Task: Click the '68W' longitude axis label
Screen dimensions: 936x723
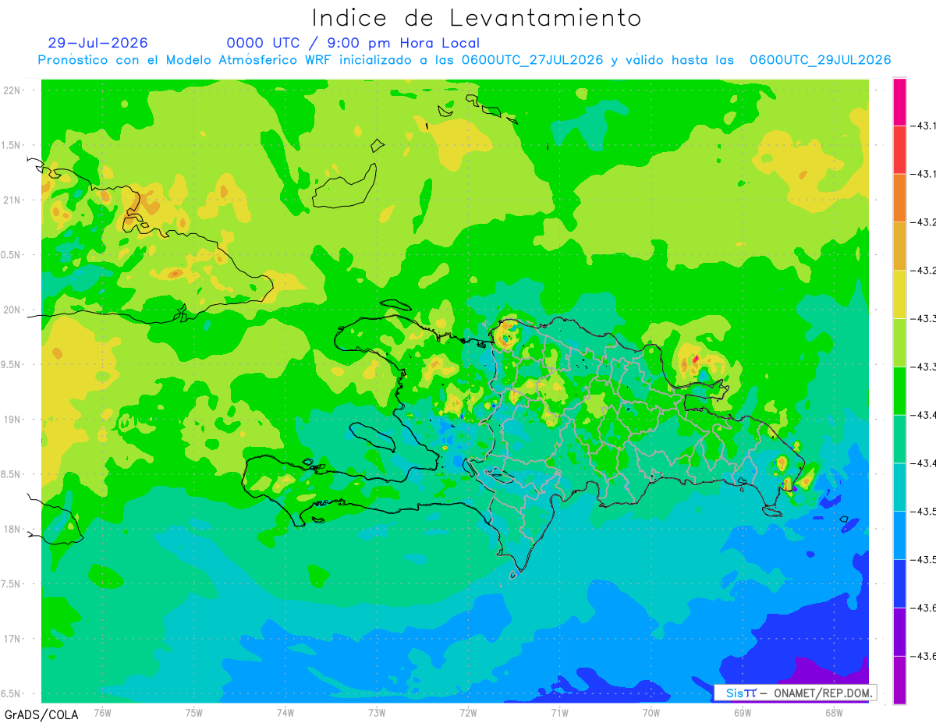Action: click(x=834, y=712)
